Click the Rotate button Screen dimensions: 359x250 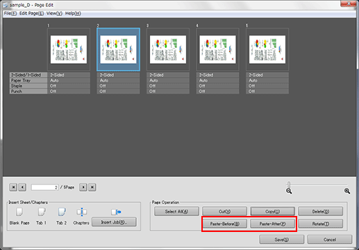[321, 224]
